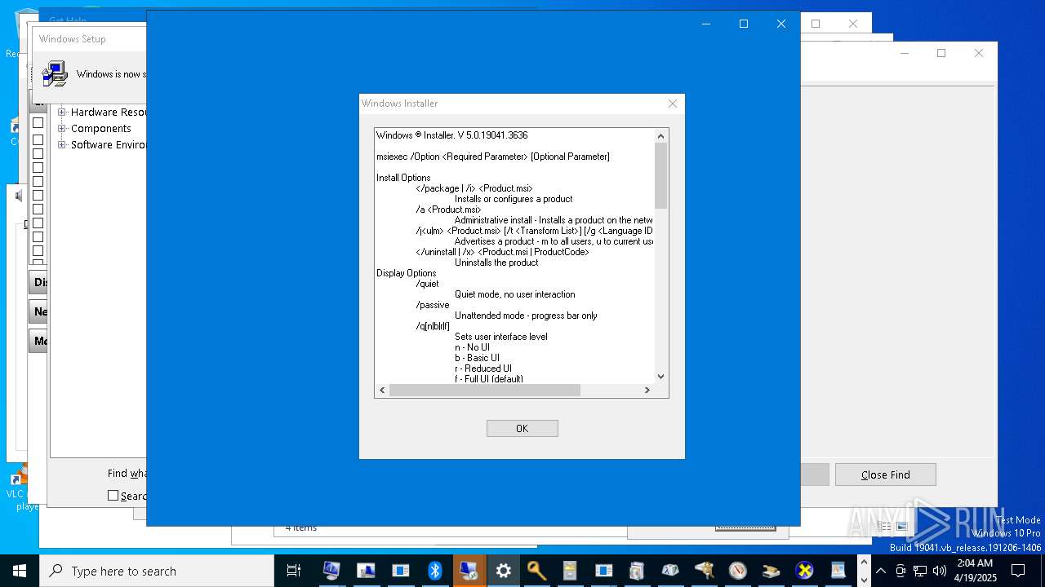Click the 'r - Reduced UI' line
This screenshot has width=1045, height=587.
pyautogui.click(x=483, y=369)
